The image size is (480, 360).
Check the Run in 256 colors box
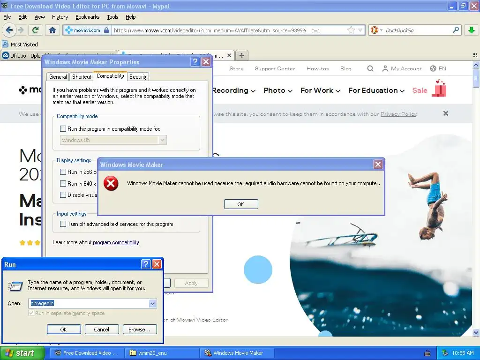63,172
